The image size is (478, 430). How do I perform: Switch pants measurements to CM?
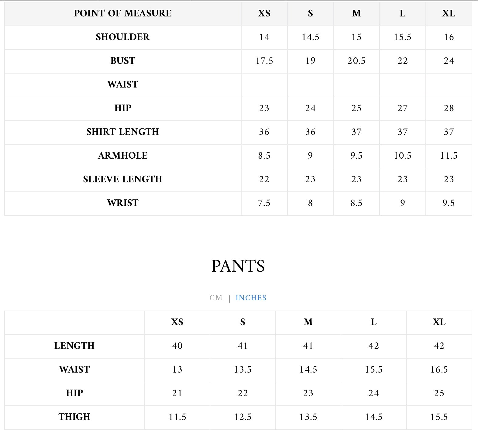click(216, 298)
